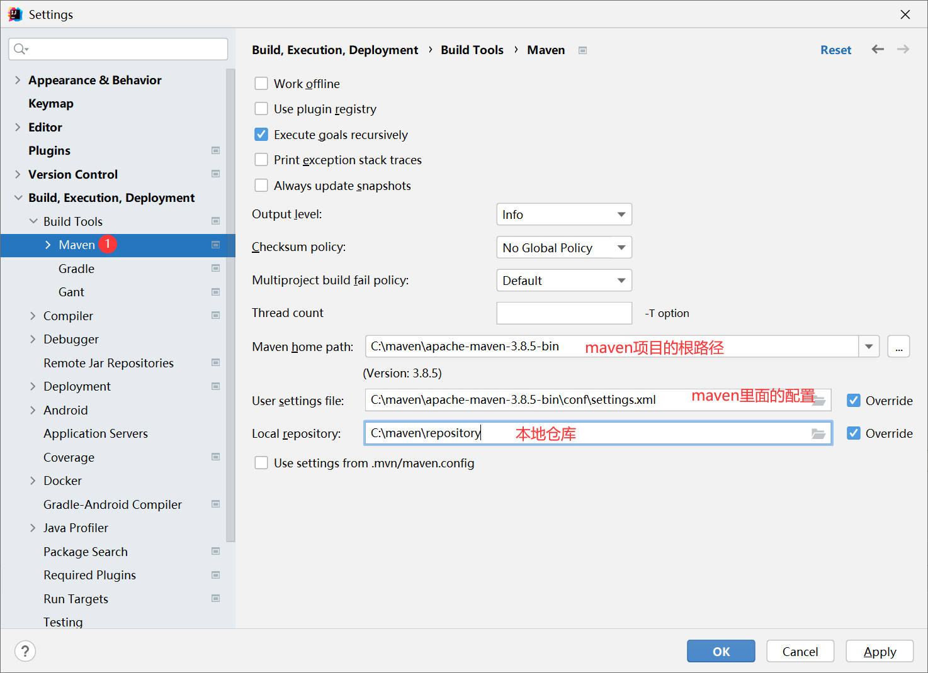The height and width of the screenshot is (673, 928).
Task: Expand the Debugger node
Action: (x=33, y=339)
